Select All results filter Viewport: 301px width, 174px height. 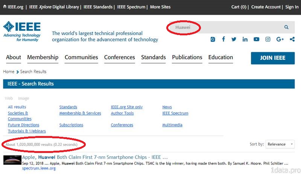[17, 107]
